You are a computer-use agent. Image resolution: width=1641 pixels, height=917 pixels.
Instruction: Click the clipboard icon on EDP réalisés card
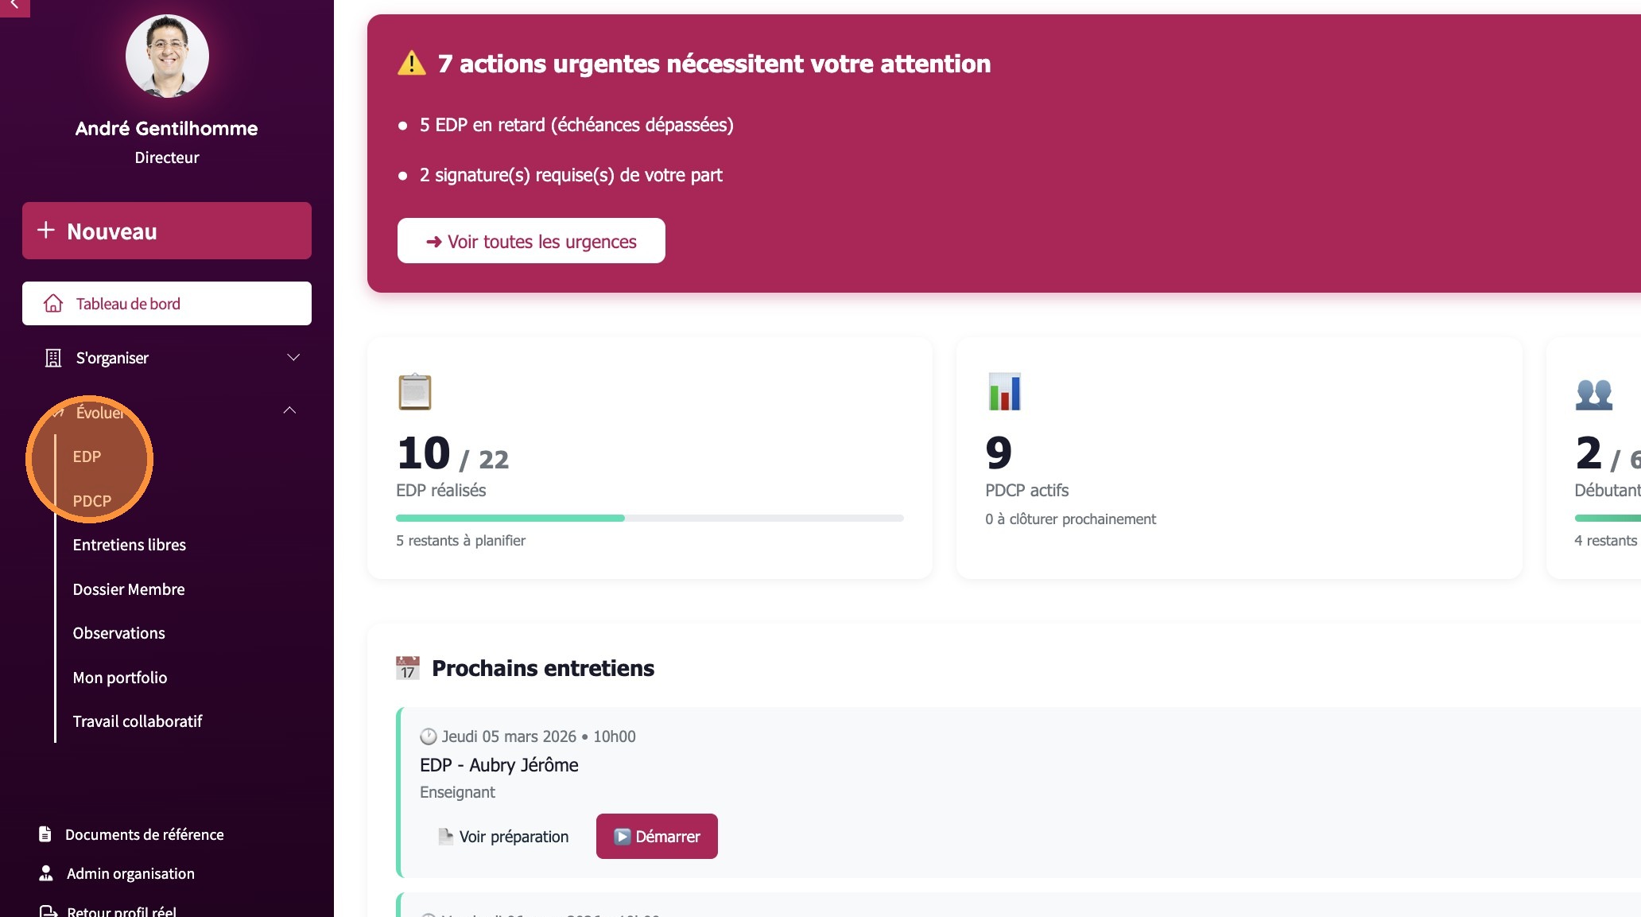pos(414,391)
